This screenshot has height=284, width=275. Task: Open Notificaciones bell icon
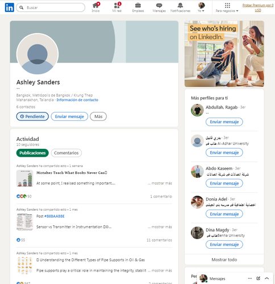click(180, 7)
